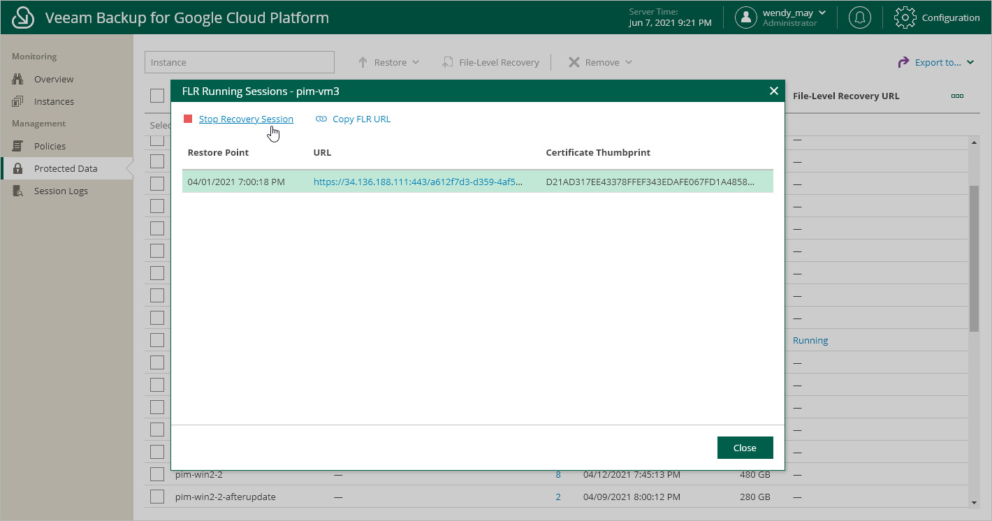Open the column chooser dots icon
Viewport: 992px width, 521px height.
[x=958, y=96]
